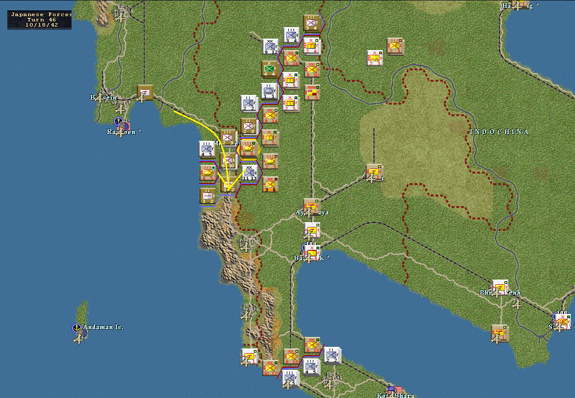Select the Japanese armor regiment 4-5 near coast

tap(207, 173)
